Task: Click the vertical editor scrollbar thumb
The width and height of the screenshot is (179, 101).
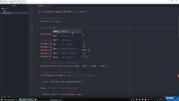Action: pos(178,27)
